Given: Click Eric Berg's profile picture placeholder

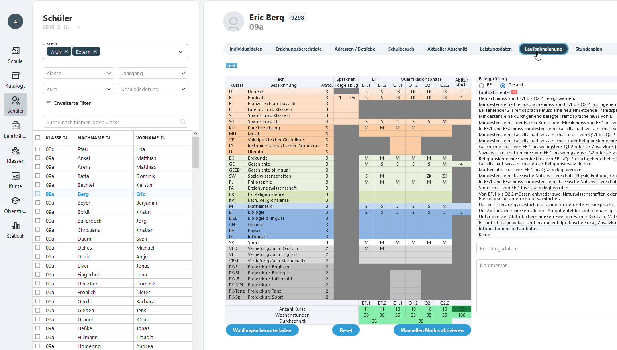Looking at the screenshot, I should coord(233,22).
